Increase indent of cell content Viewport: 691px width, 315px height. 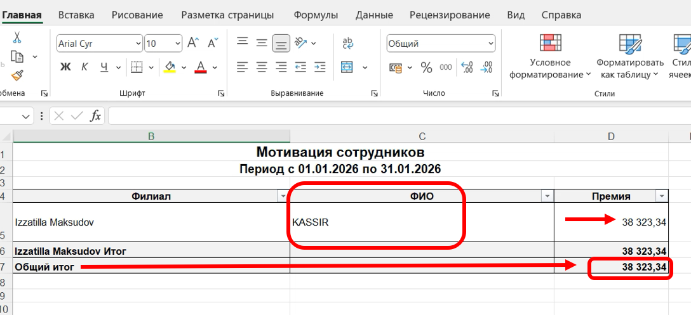pos(320,67)
